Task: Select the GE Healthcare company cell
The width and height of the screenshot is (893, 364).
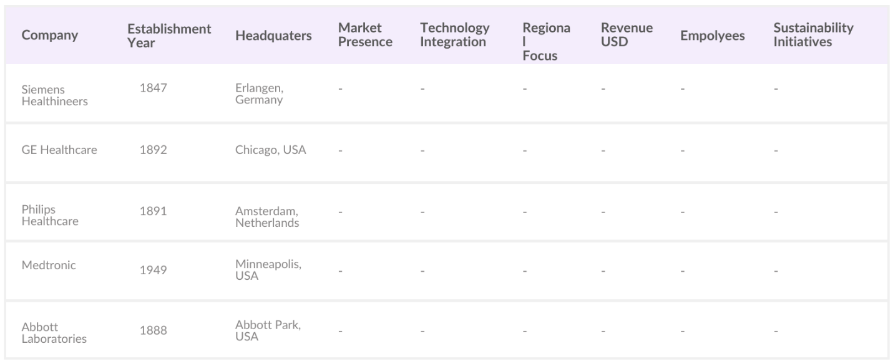Action: tap(59, 150)
